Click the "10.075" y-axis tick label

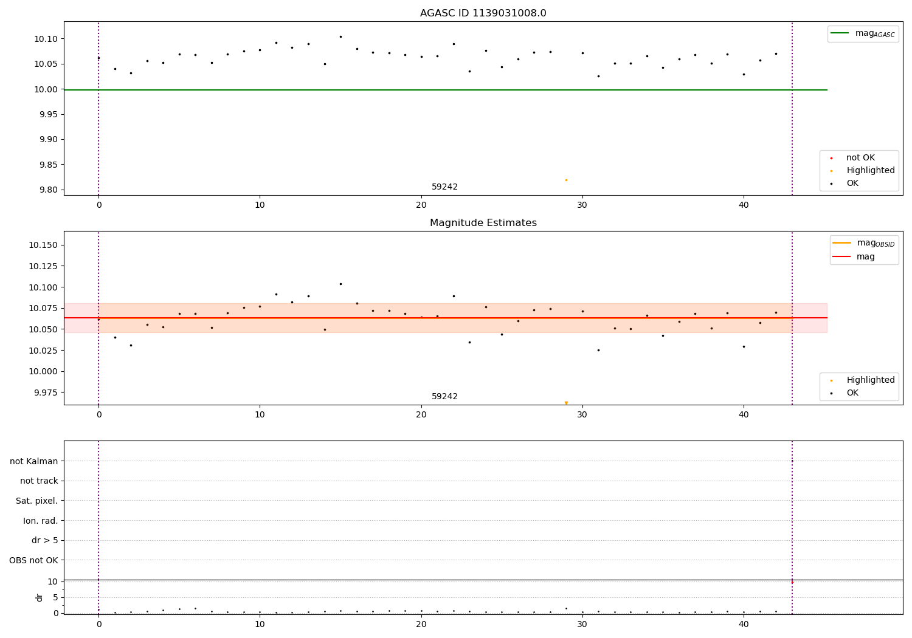(x=43, y=309)
